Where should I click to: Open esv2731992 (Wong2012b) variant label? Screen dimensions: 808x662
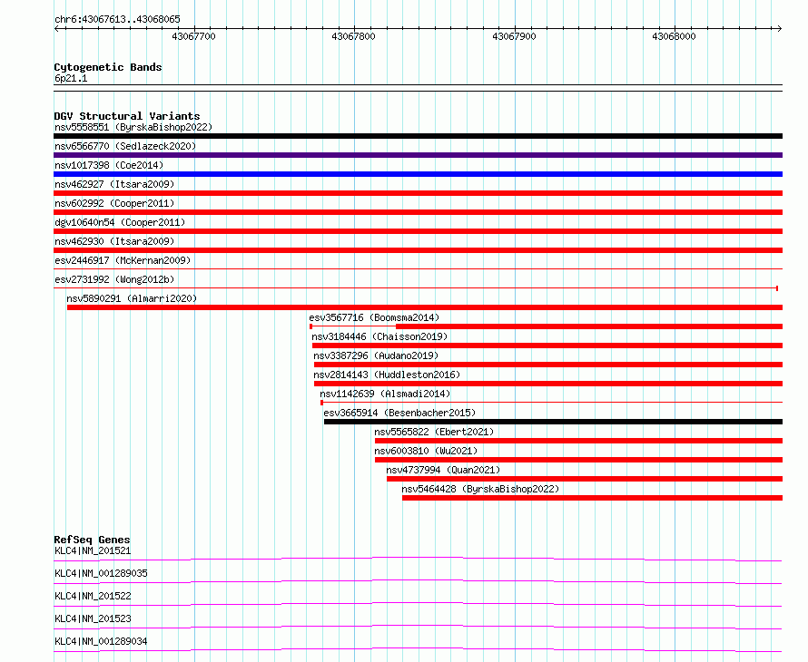click(x=114, y=279)
